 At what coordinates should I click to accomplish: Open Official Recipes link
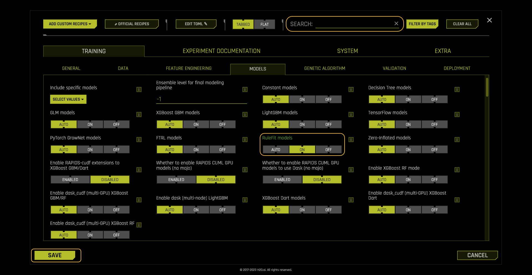point(132,24)
